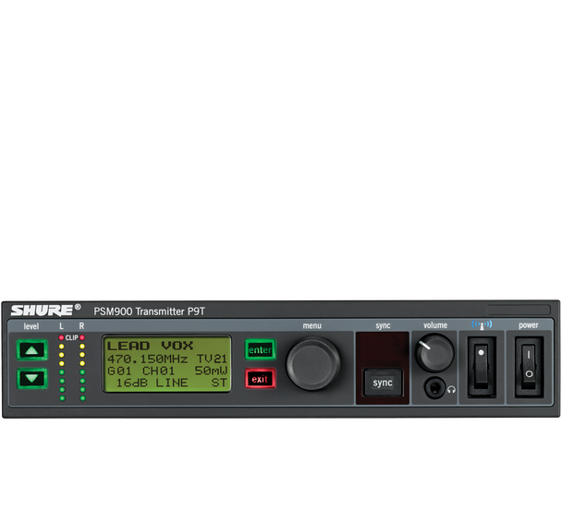
Task: Toggle the power rocker switch
Action: 529,367
